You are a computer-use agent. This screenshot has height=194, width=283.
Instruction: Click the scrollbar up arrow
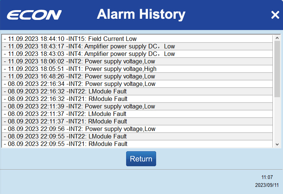tap(277, 38)
